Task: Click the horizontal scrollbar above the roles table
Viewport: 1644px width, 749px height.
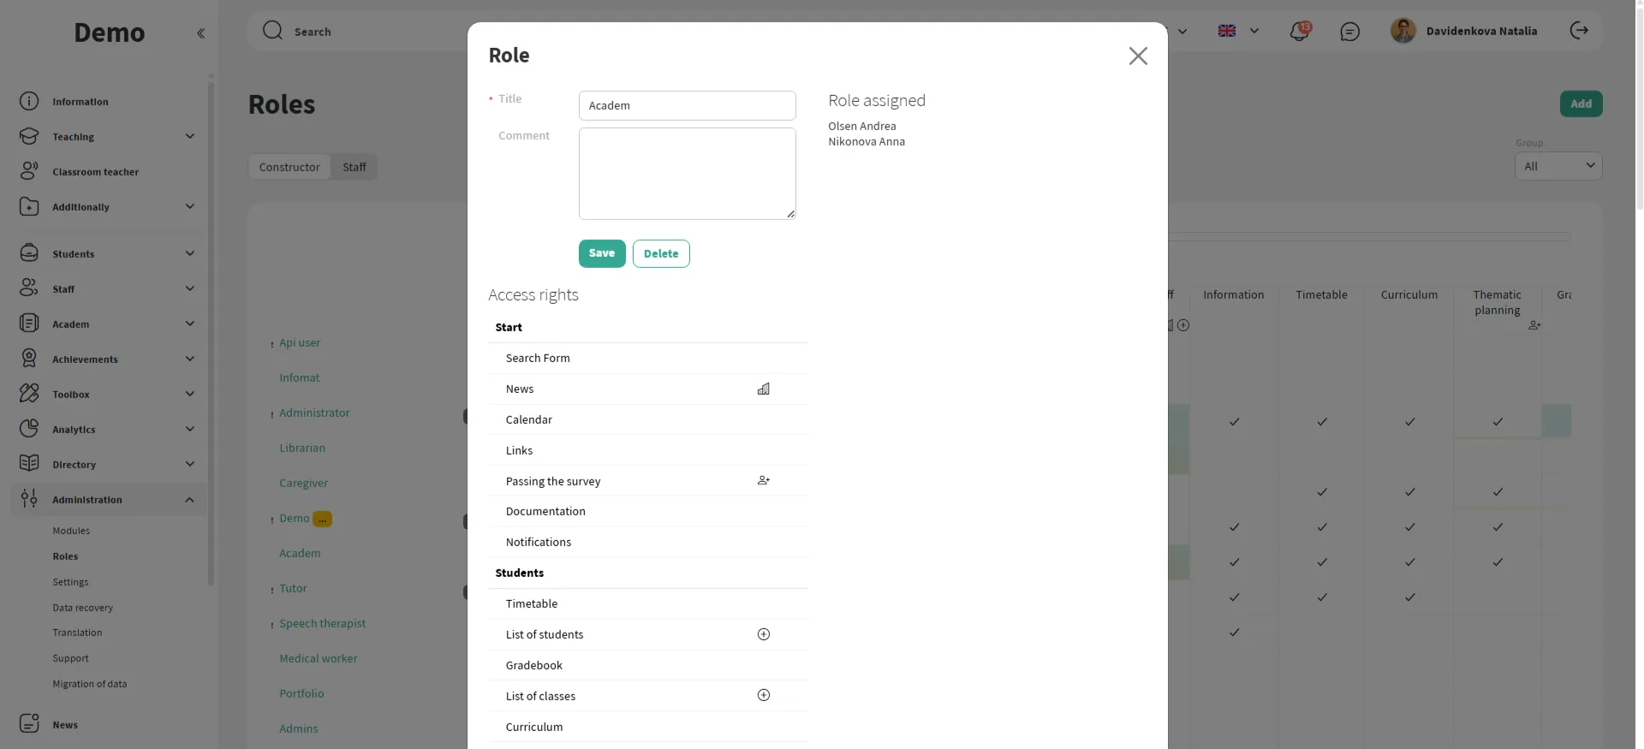Action: [x=1369, y=237]
